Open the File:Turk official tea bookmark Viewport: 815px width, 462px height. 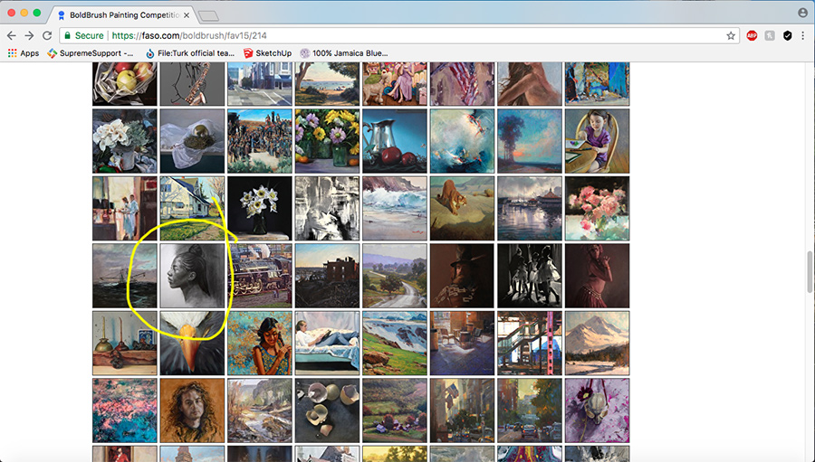tap(190, 53)
